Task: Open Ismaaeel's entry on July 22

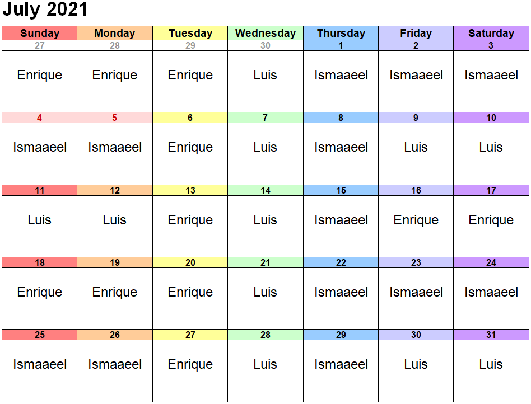Action: pyautogui.click(x=341, y=292)
